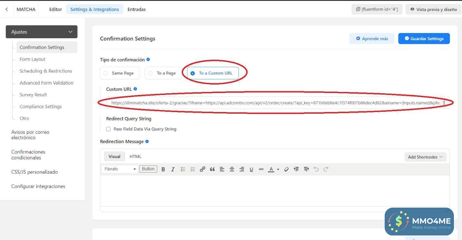Open the Settings & Integrations tab

pos(95,9)
